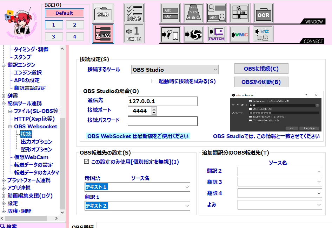
Task: Decrease the 接続ポート value with down arrow
Action: [154, 113]
